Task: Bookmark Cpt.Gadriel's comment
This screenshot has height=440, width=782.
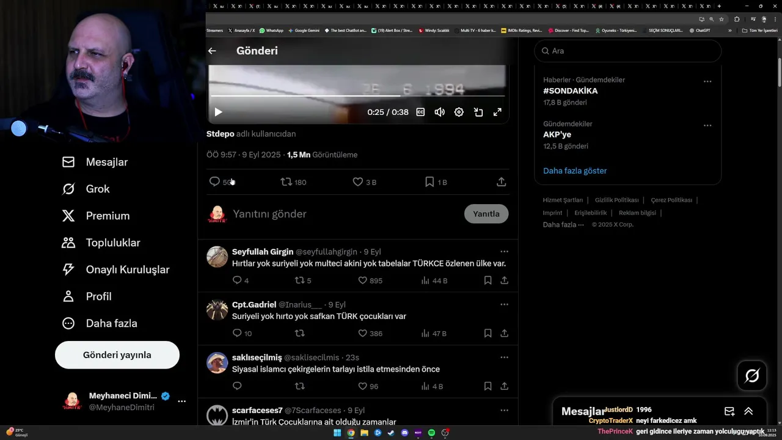Action: coord(488,333)
